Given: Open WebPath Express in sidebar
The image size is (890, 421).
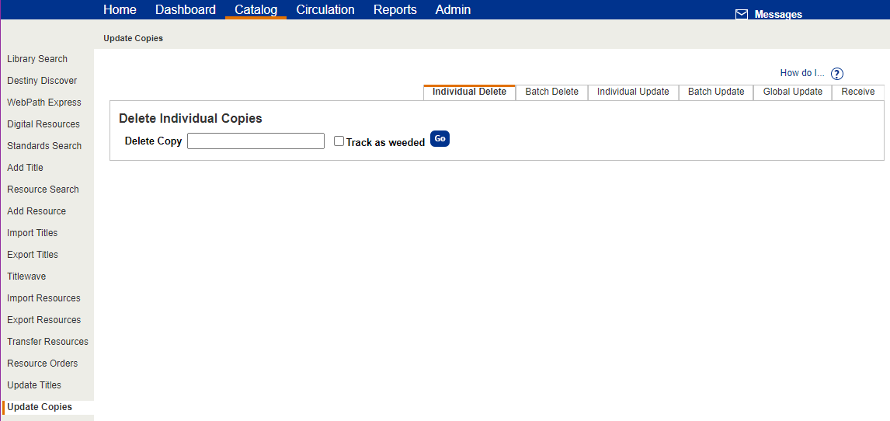Looking at the screenshot, I should (44, 103).
